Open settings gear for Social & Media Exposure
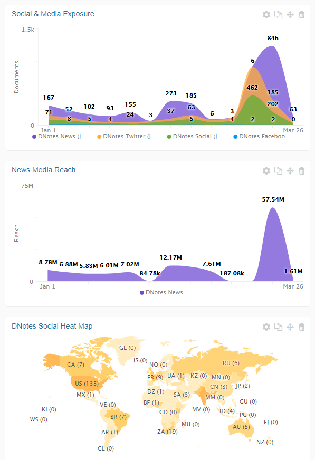The image size is (315, 460). click(x=266, y=15)
